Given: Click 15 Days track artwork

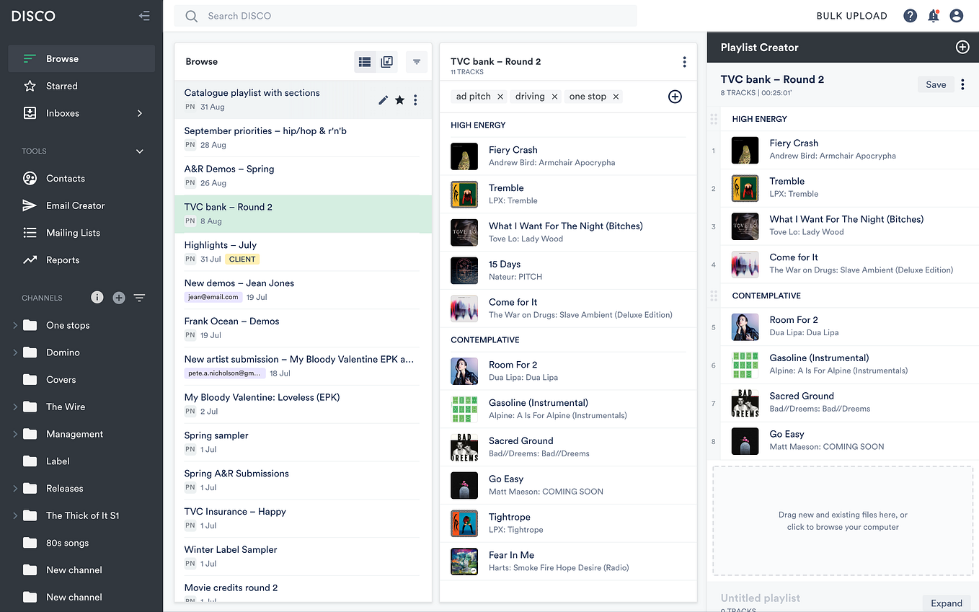Looking at the screenshot, I should (464, 270).
